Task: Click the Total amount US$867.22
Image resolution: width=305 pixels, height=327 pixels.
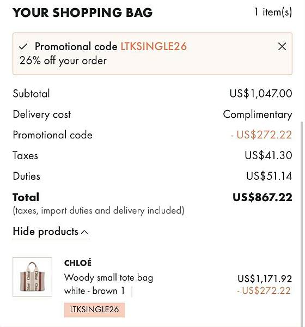Action: pyautogui.click(x=263, y=197)
